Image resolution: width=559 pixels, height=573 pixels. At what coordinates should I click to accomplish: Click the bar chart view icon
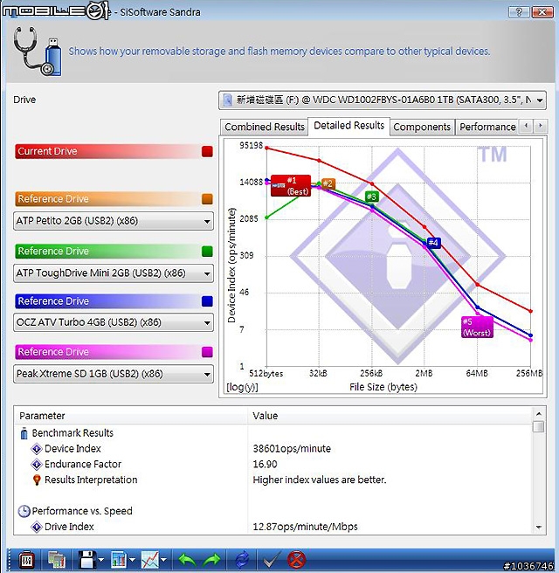[119, 560]
